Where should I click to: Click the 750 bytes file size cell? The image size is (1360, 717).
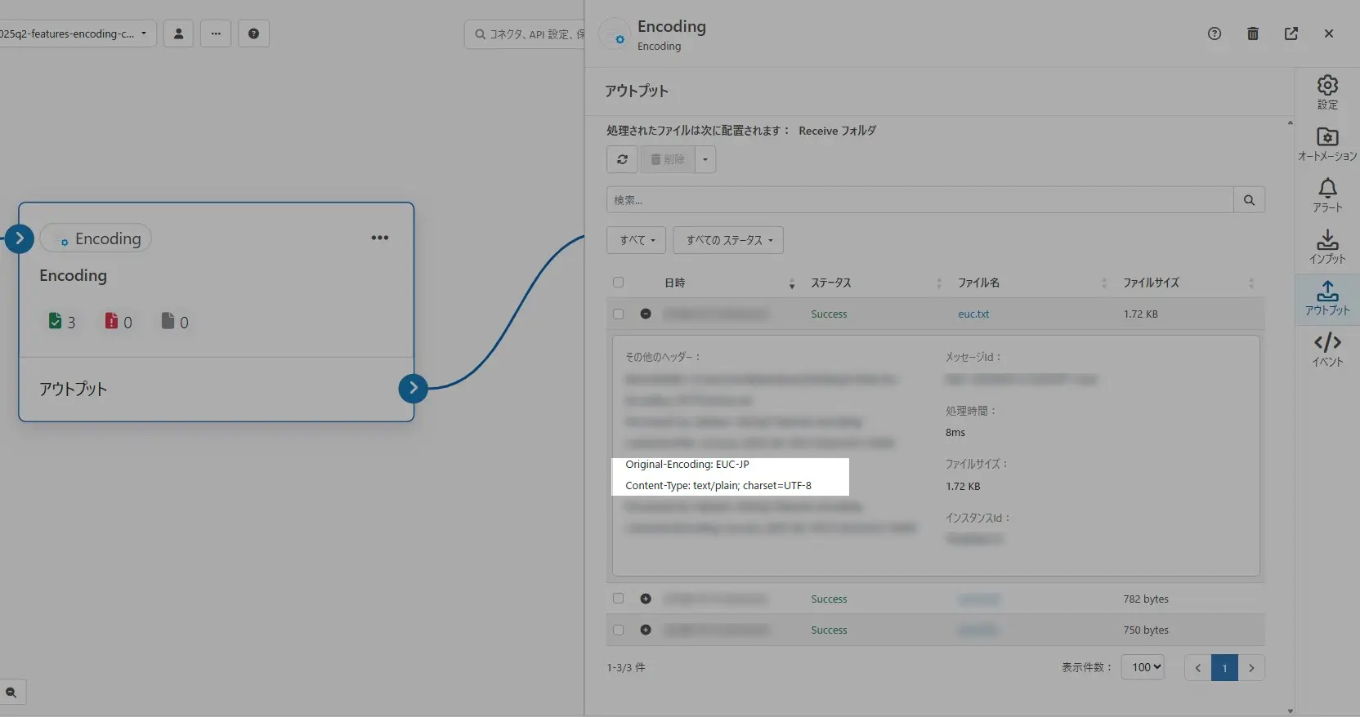click(x=1146, y=630)
